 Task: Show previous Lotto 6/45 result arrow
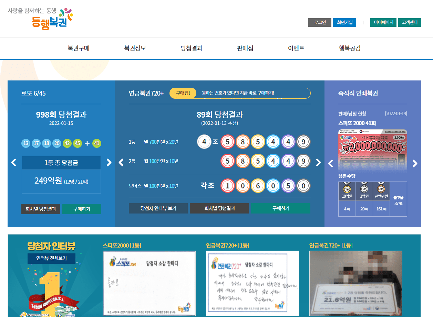tap(14, 162)
